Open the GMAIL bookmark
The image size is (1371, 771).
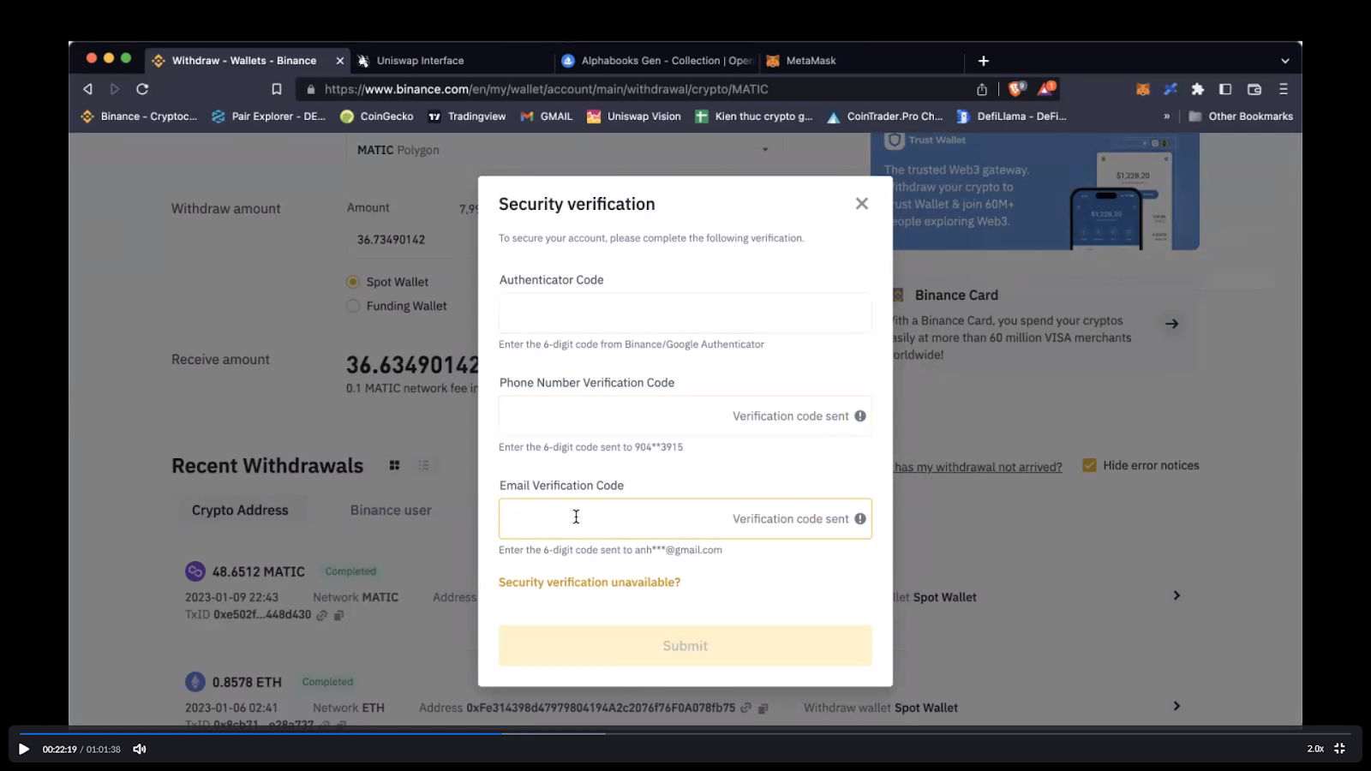(x=547, y=117)
